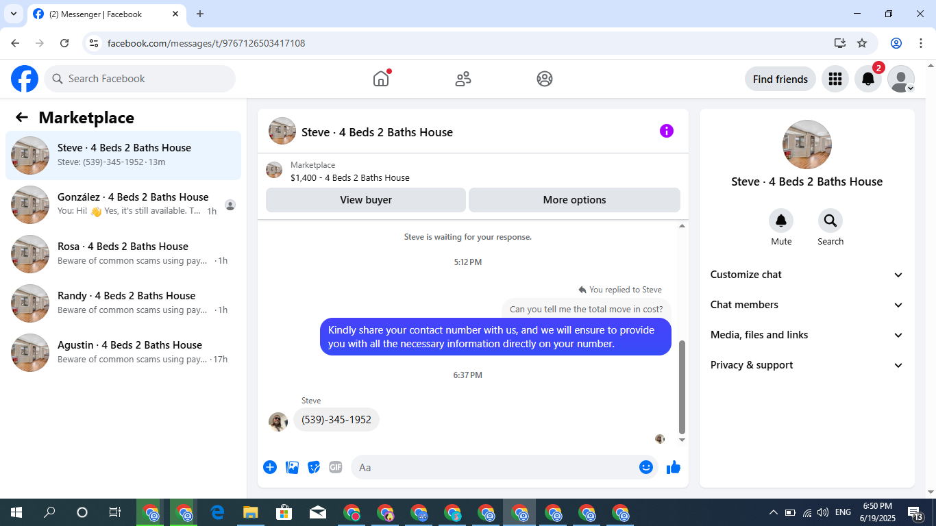Click the chat scroll down arrow
Screen dimensions: 936x526
[682, 440]
